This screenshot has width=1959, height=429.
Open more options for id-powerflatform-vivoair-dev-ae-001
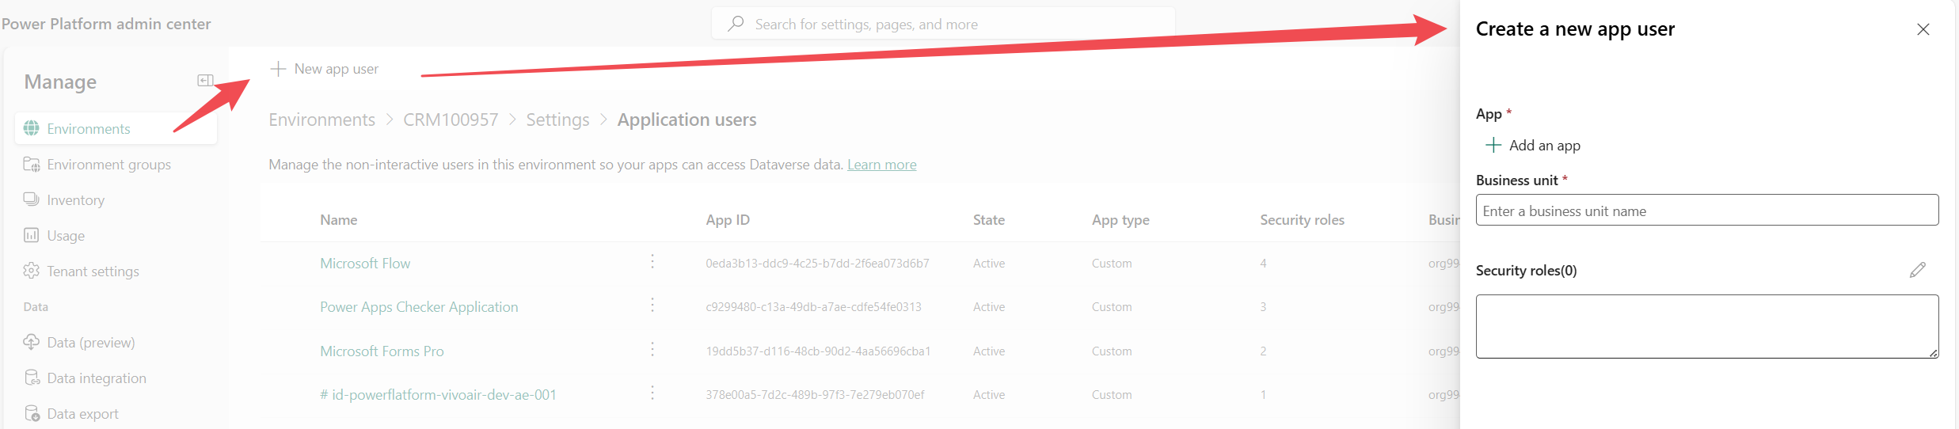(x=652, y=393)
